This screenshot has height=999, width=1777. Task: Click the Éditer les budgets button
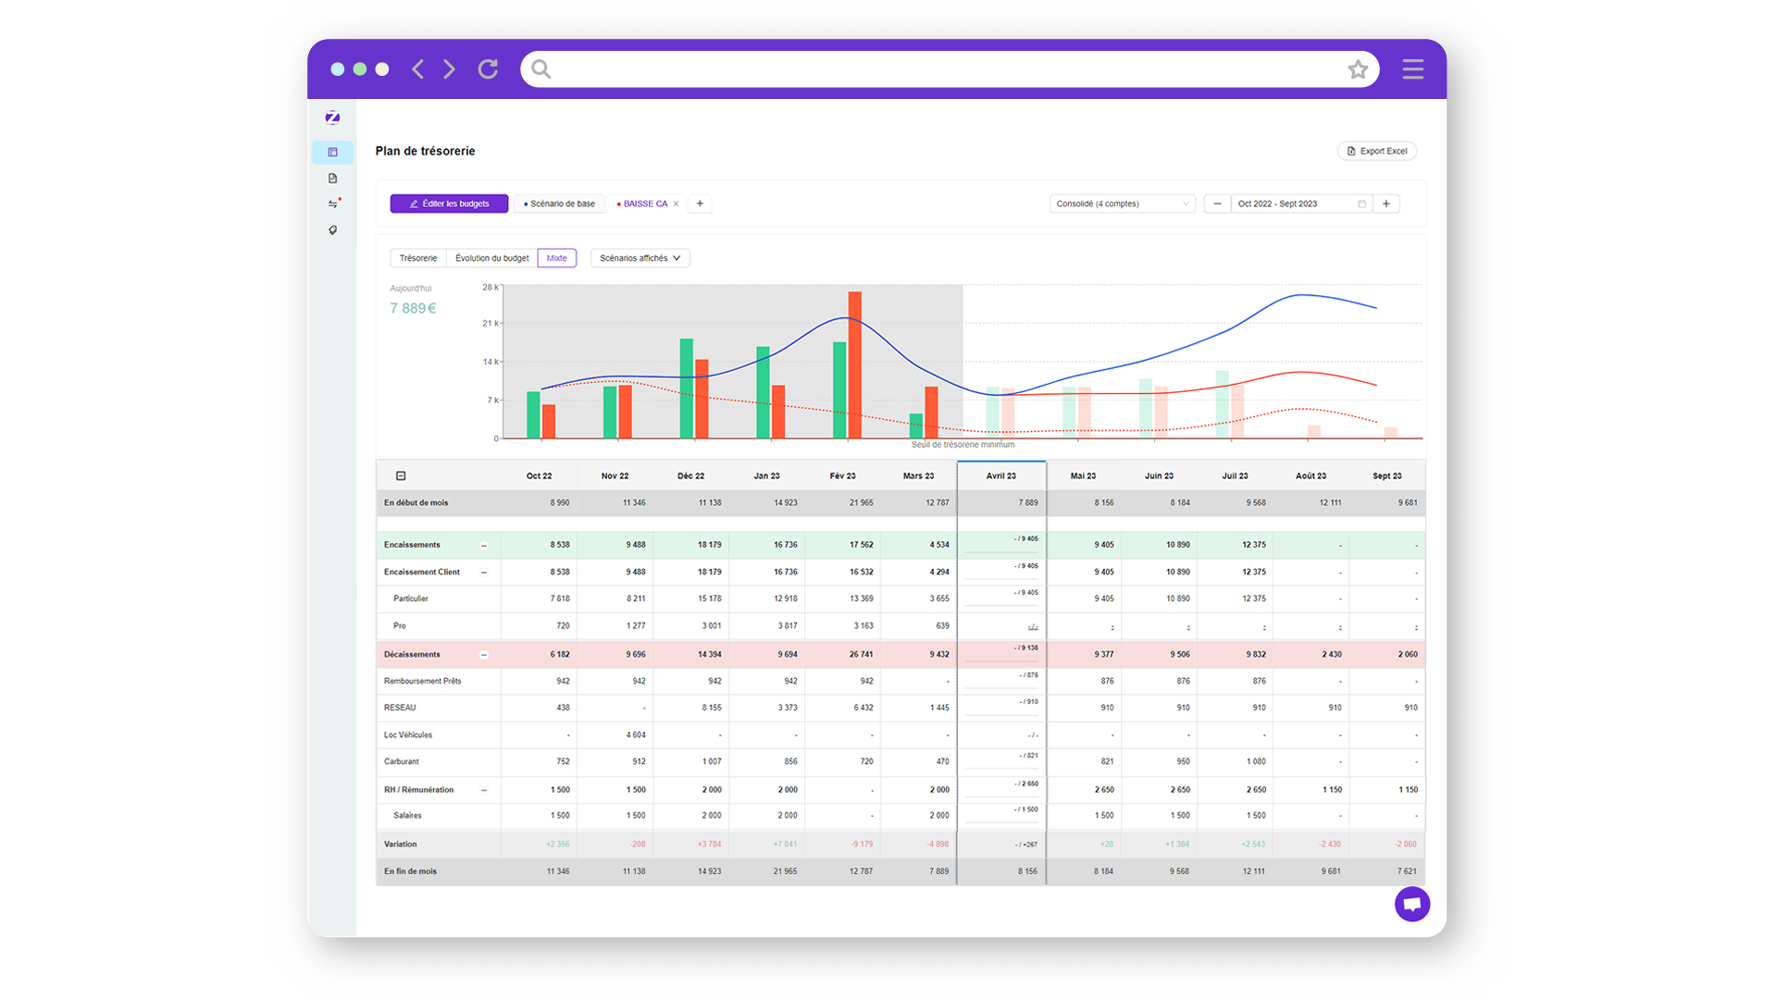449,203
